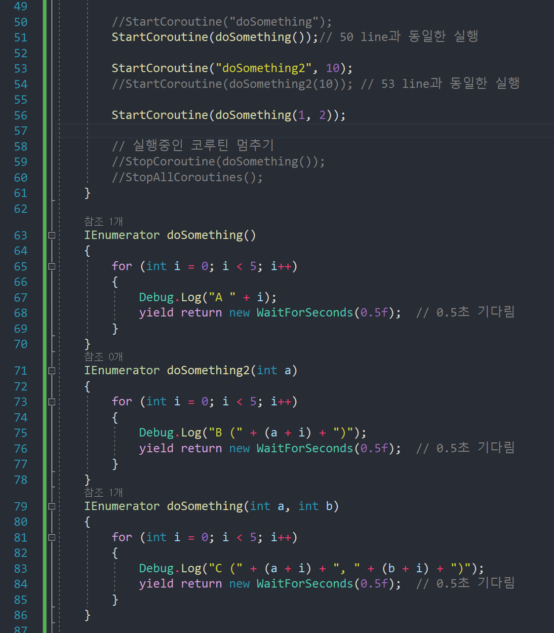Viewport: 554px width, 633px height.
Task: Click commented //StartCoroutine("doSomething"); on line 50
Action: coord(222,22)
